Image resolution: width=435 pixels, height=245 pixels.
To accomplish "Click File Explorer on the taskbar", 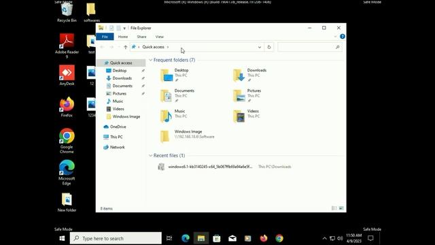I will coord(201,238).
